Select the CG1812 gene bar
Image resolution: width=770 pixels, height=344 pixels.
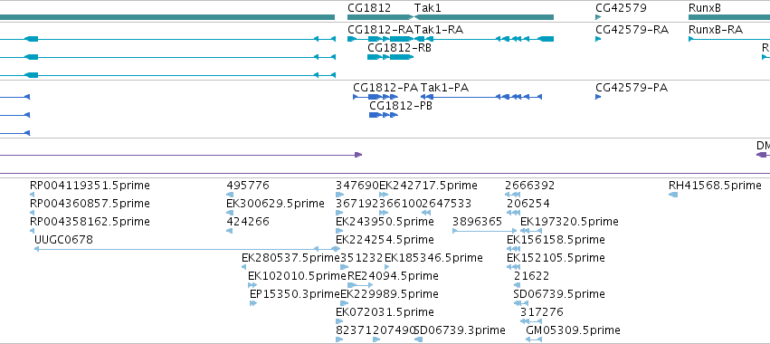pyautogui.click(x=381, y=17)
